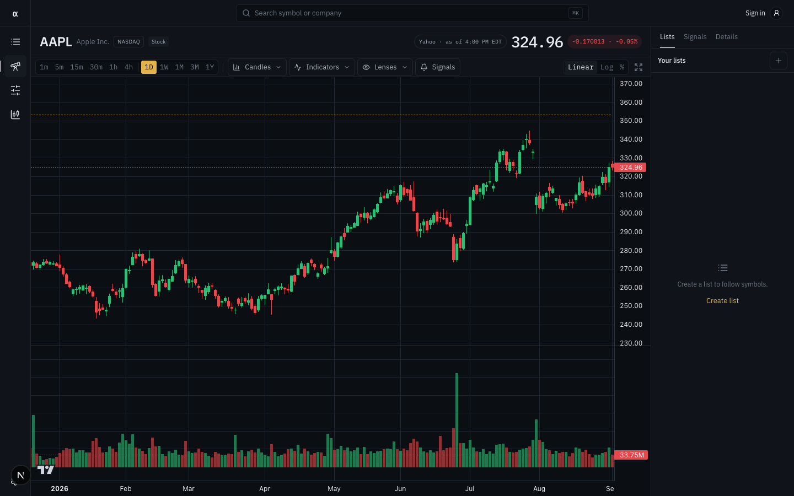Select the 4h timeframe
Screen dimensions: 794x496
[x=128, y=67]
